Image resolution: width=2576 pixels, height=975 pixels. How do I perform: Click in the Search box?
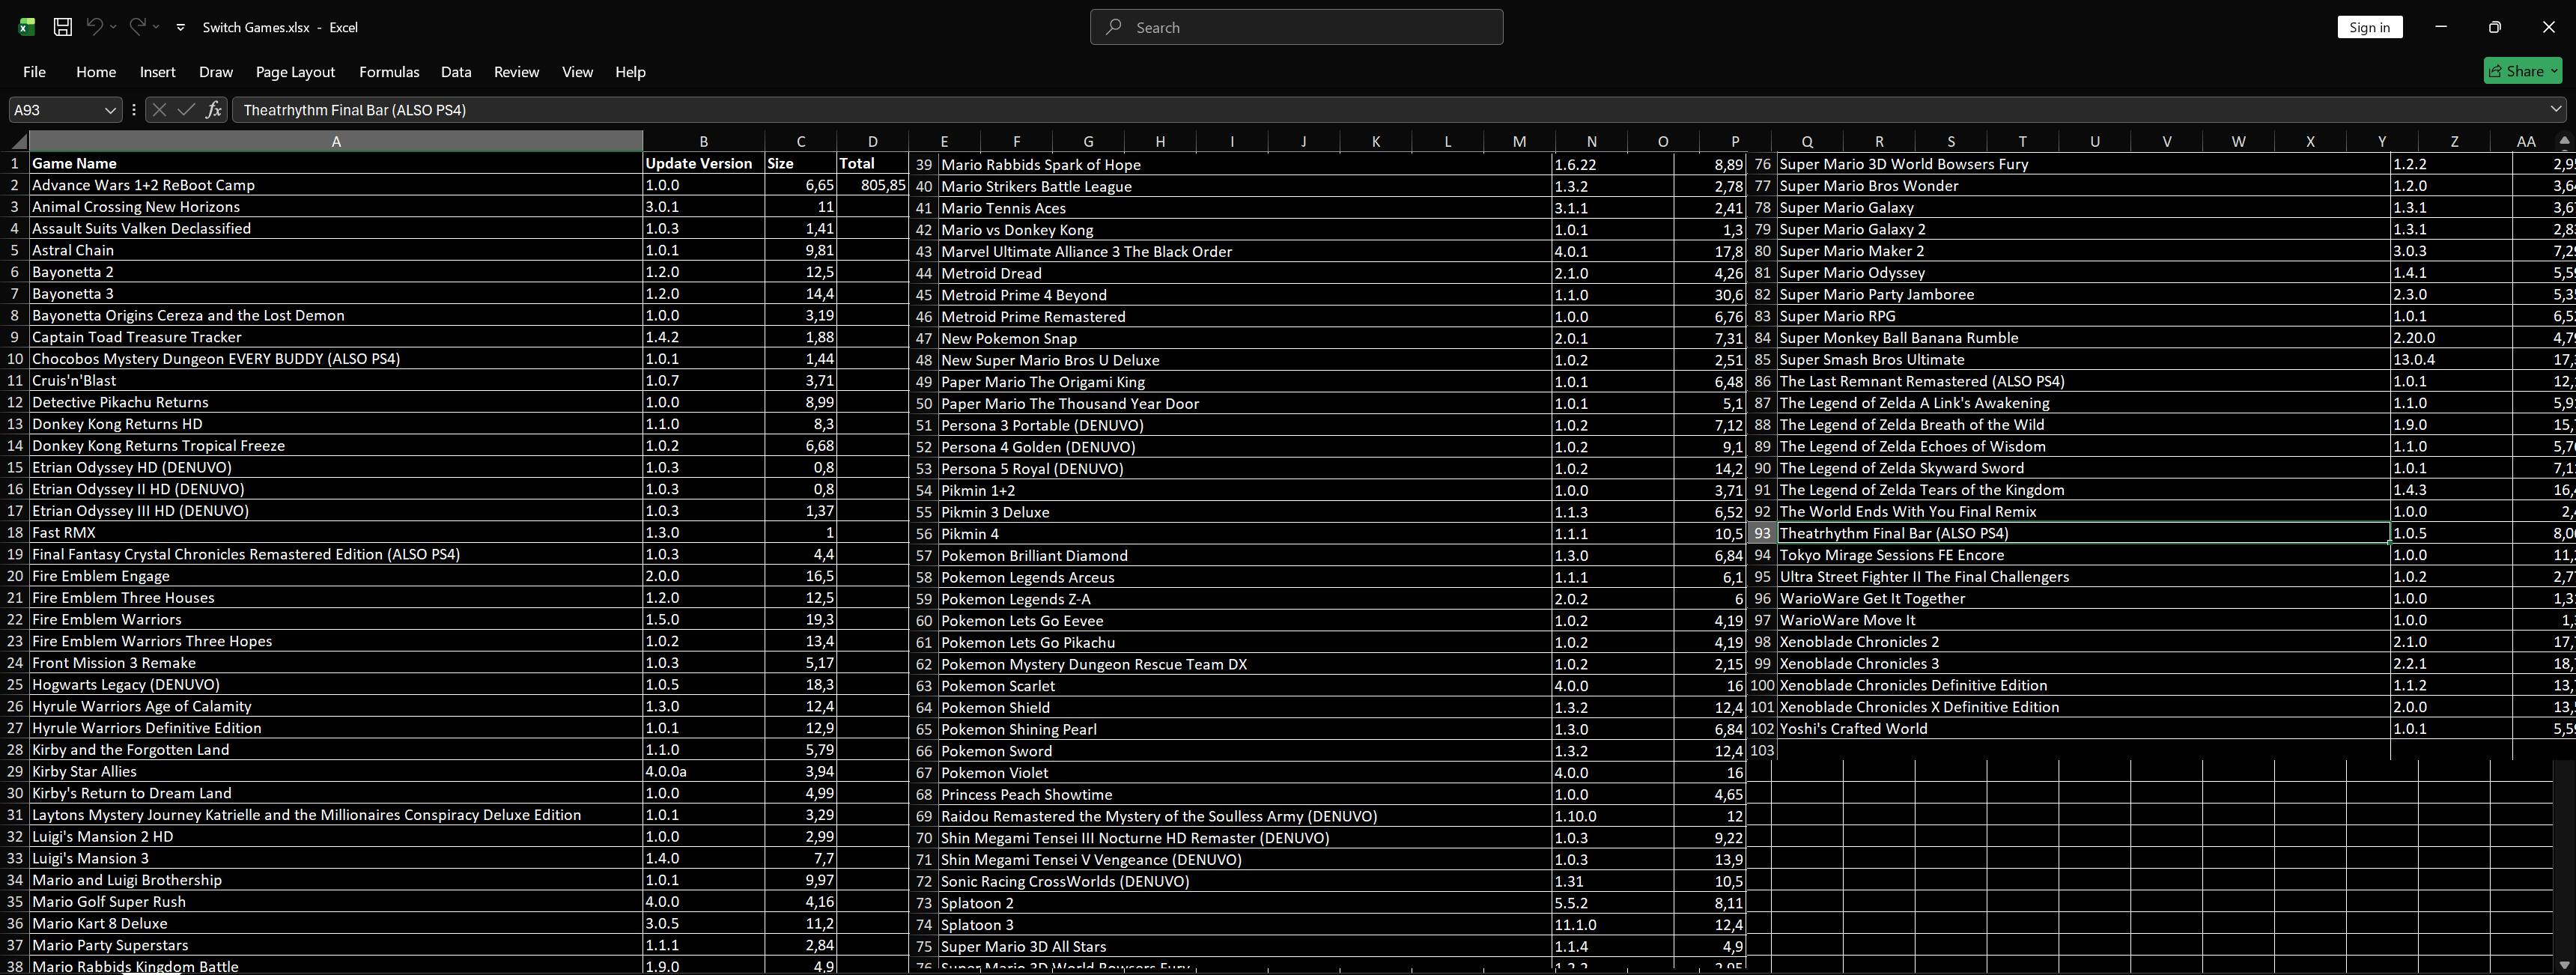coord(1296,27)
